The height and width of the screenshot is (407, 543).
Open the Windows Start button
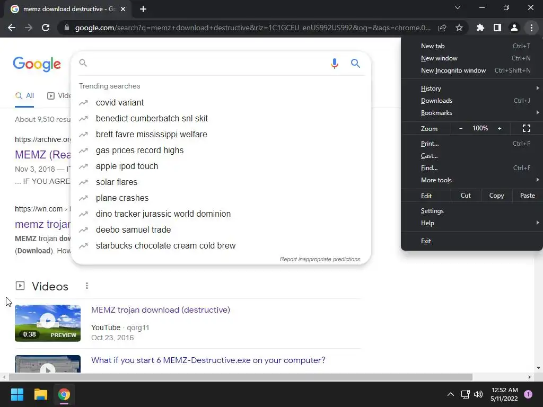pos(17,394)
